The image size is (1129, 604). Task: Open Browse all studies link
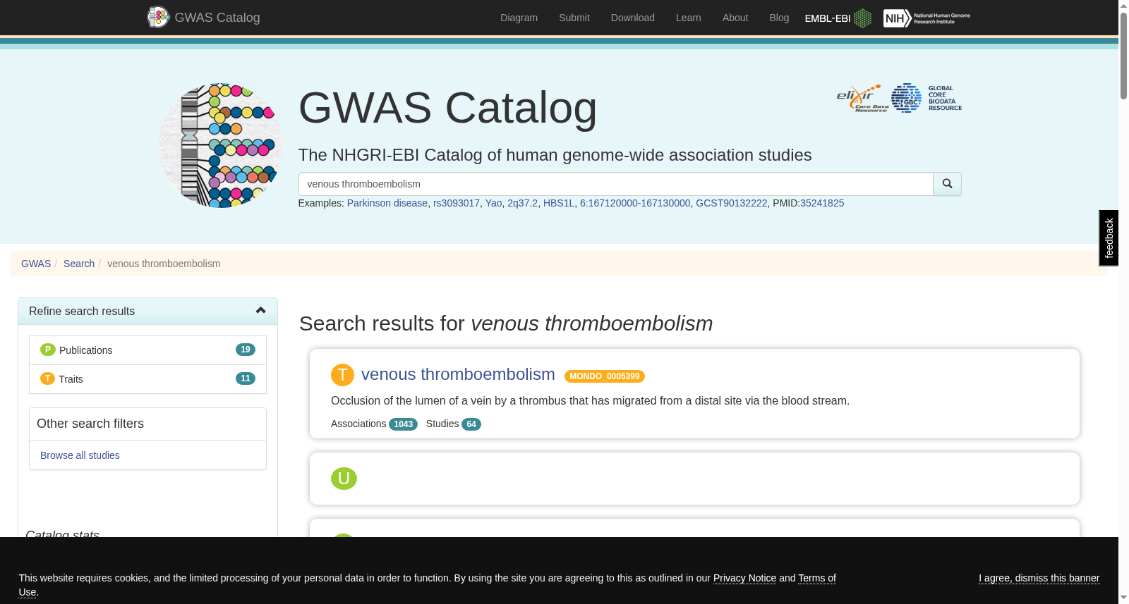(x=80, y=455)
